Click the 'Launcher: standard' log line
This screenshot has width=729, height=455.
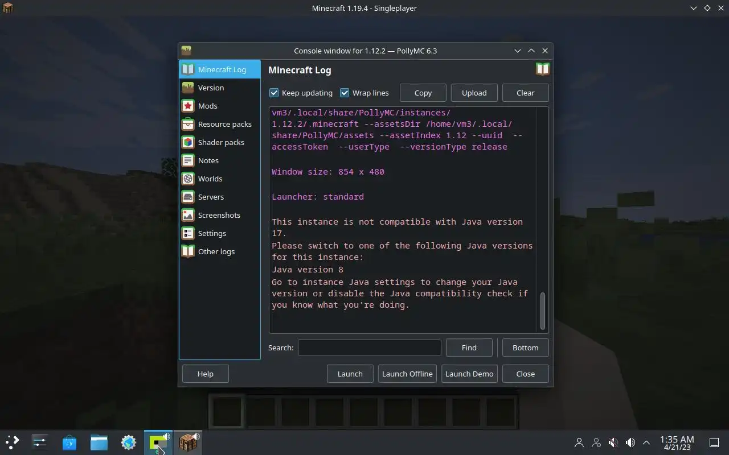point(318,197)
